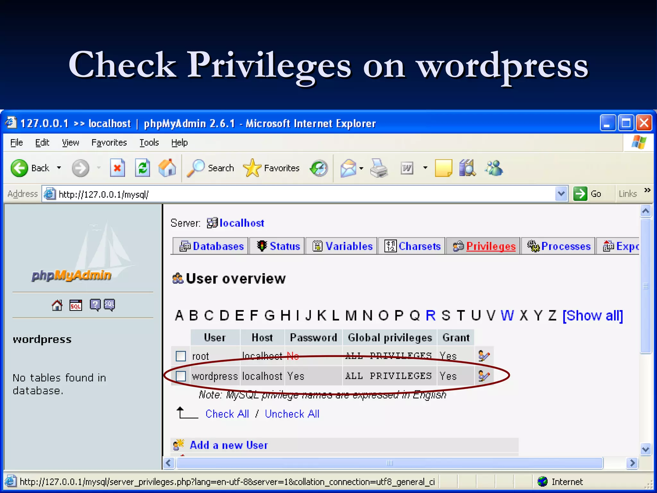Click the Mail envelope icon
Image resolution: width=657 pixels, height=493 pixels.
coord(348,168)
